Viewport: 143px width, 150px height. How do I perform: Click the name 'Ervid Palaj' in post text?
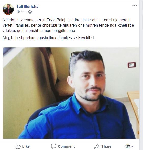[56, 20]
